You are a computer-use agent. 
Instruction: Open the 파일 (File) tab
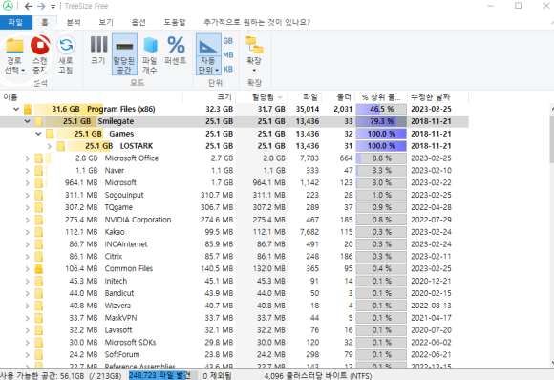tap(16, 22)
